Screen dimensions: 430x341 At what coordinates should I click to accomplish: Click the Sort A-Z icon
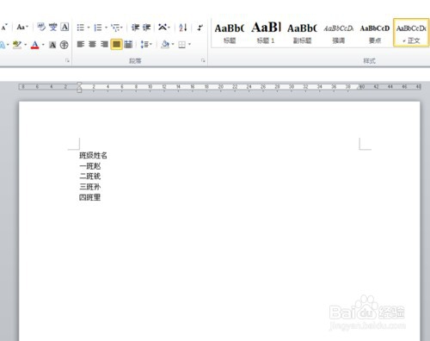pyautogui.click(x=183, y=28)
